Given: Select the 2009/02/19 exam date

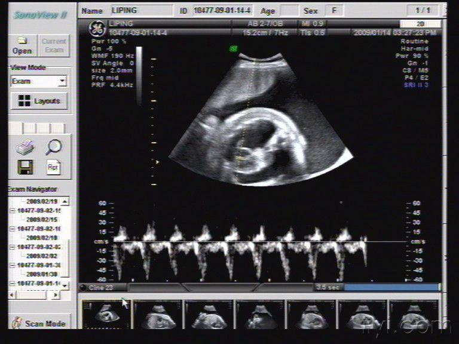Looking at the screenshot, I should click(42, 201).
